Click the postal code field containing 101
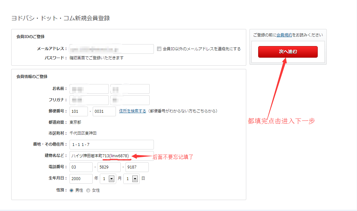 pos(79,111)
